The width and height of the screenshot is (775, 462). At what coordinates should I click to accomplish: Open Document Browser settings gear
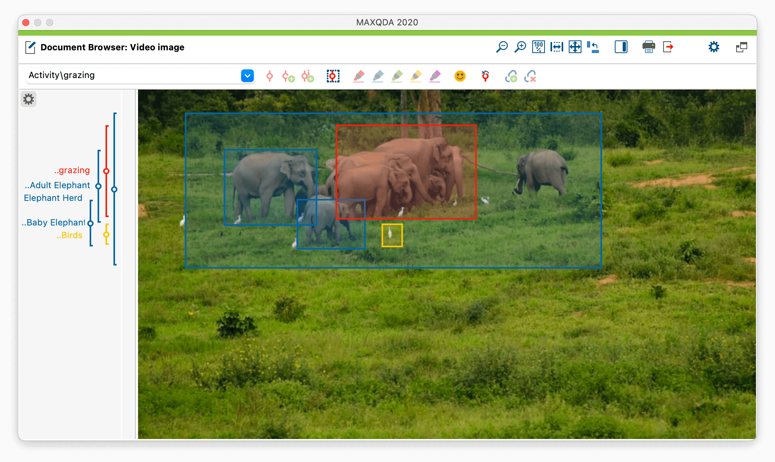[x=714, y=47]
